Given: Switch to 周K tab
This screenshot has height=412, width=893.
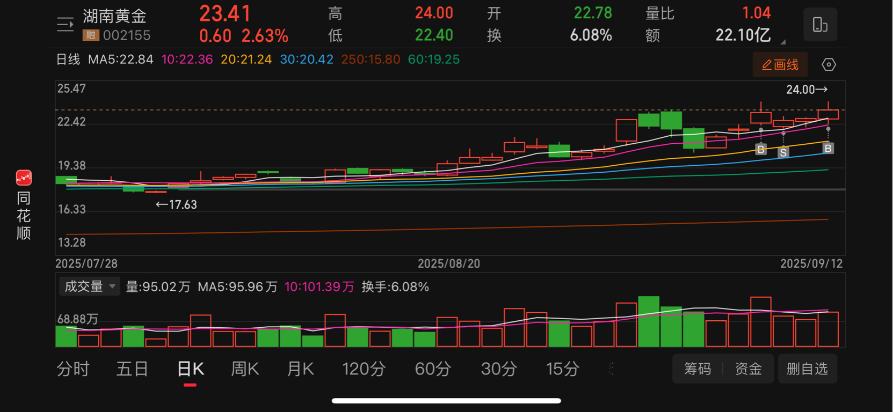Looking at the screenshot, I should [x=245, y=369].
